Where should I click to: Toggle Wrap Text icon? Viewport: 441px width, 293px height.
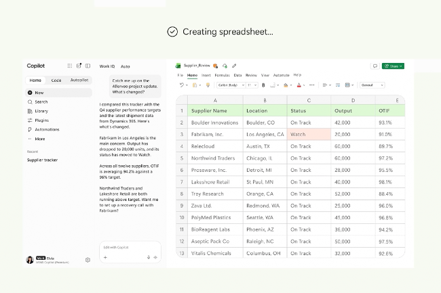(x=338, y=85)
